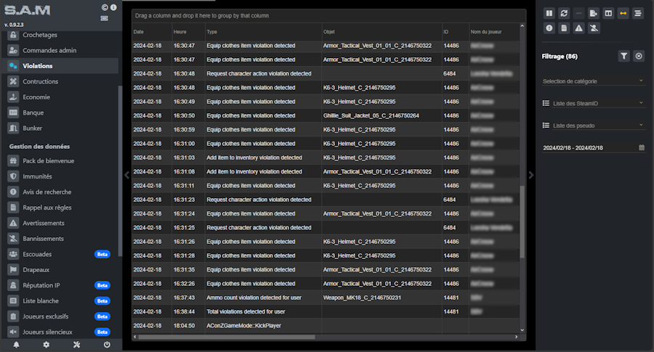The height and width of the screenshot is (352, 654).
Task: Open the Liste des pseudo dropdown
Action: (x=593, y=126)
